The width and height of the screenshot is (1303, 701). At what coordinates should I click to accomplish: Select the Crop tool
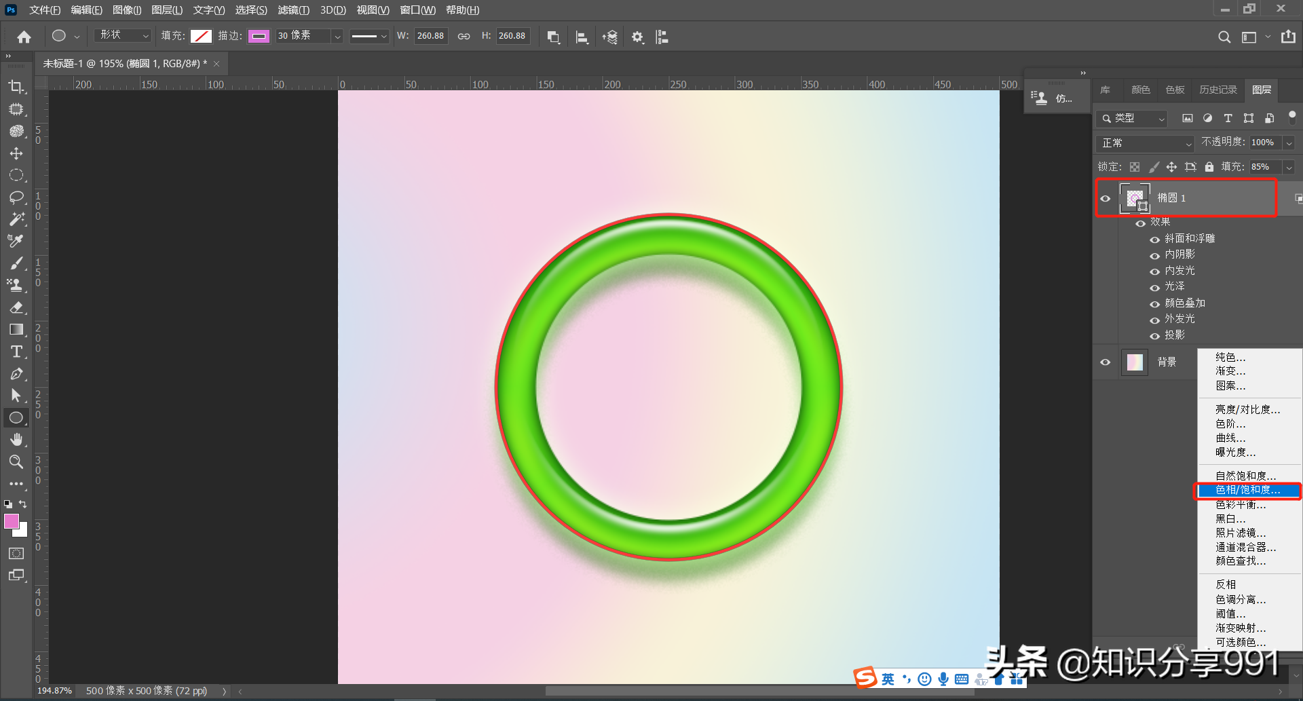click(16, 87)
